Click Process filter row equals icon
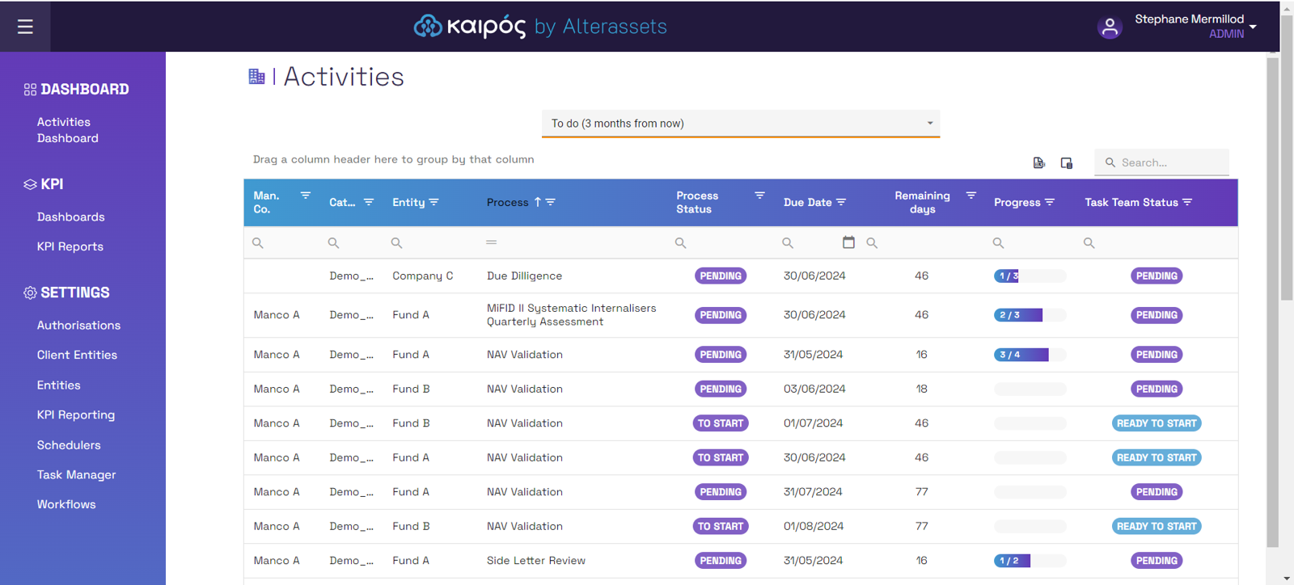The image size is (1294, 585). (x=491, y=242)
